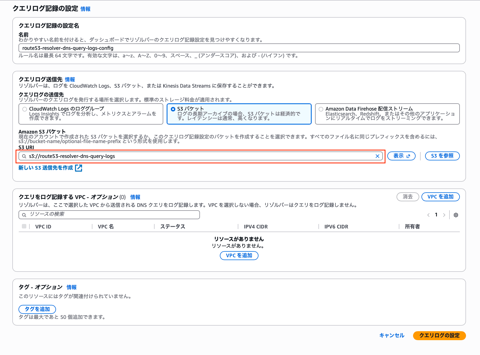Image resolution: width=480 pixels, height=355 pixels.
Task: Open table preferences gear icon
Action: coord(456,215)
